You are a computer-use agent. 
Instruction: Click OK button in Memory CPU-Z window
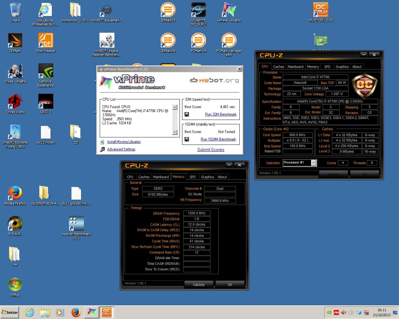tap(230, 285)
